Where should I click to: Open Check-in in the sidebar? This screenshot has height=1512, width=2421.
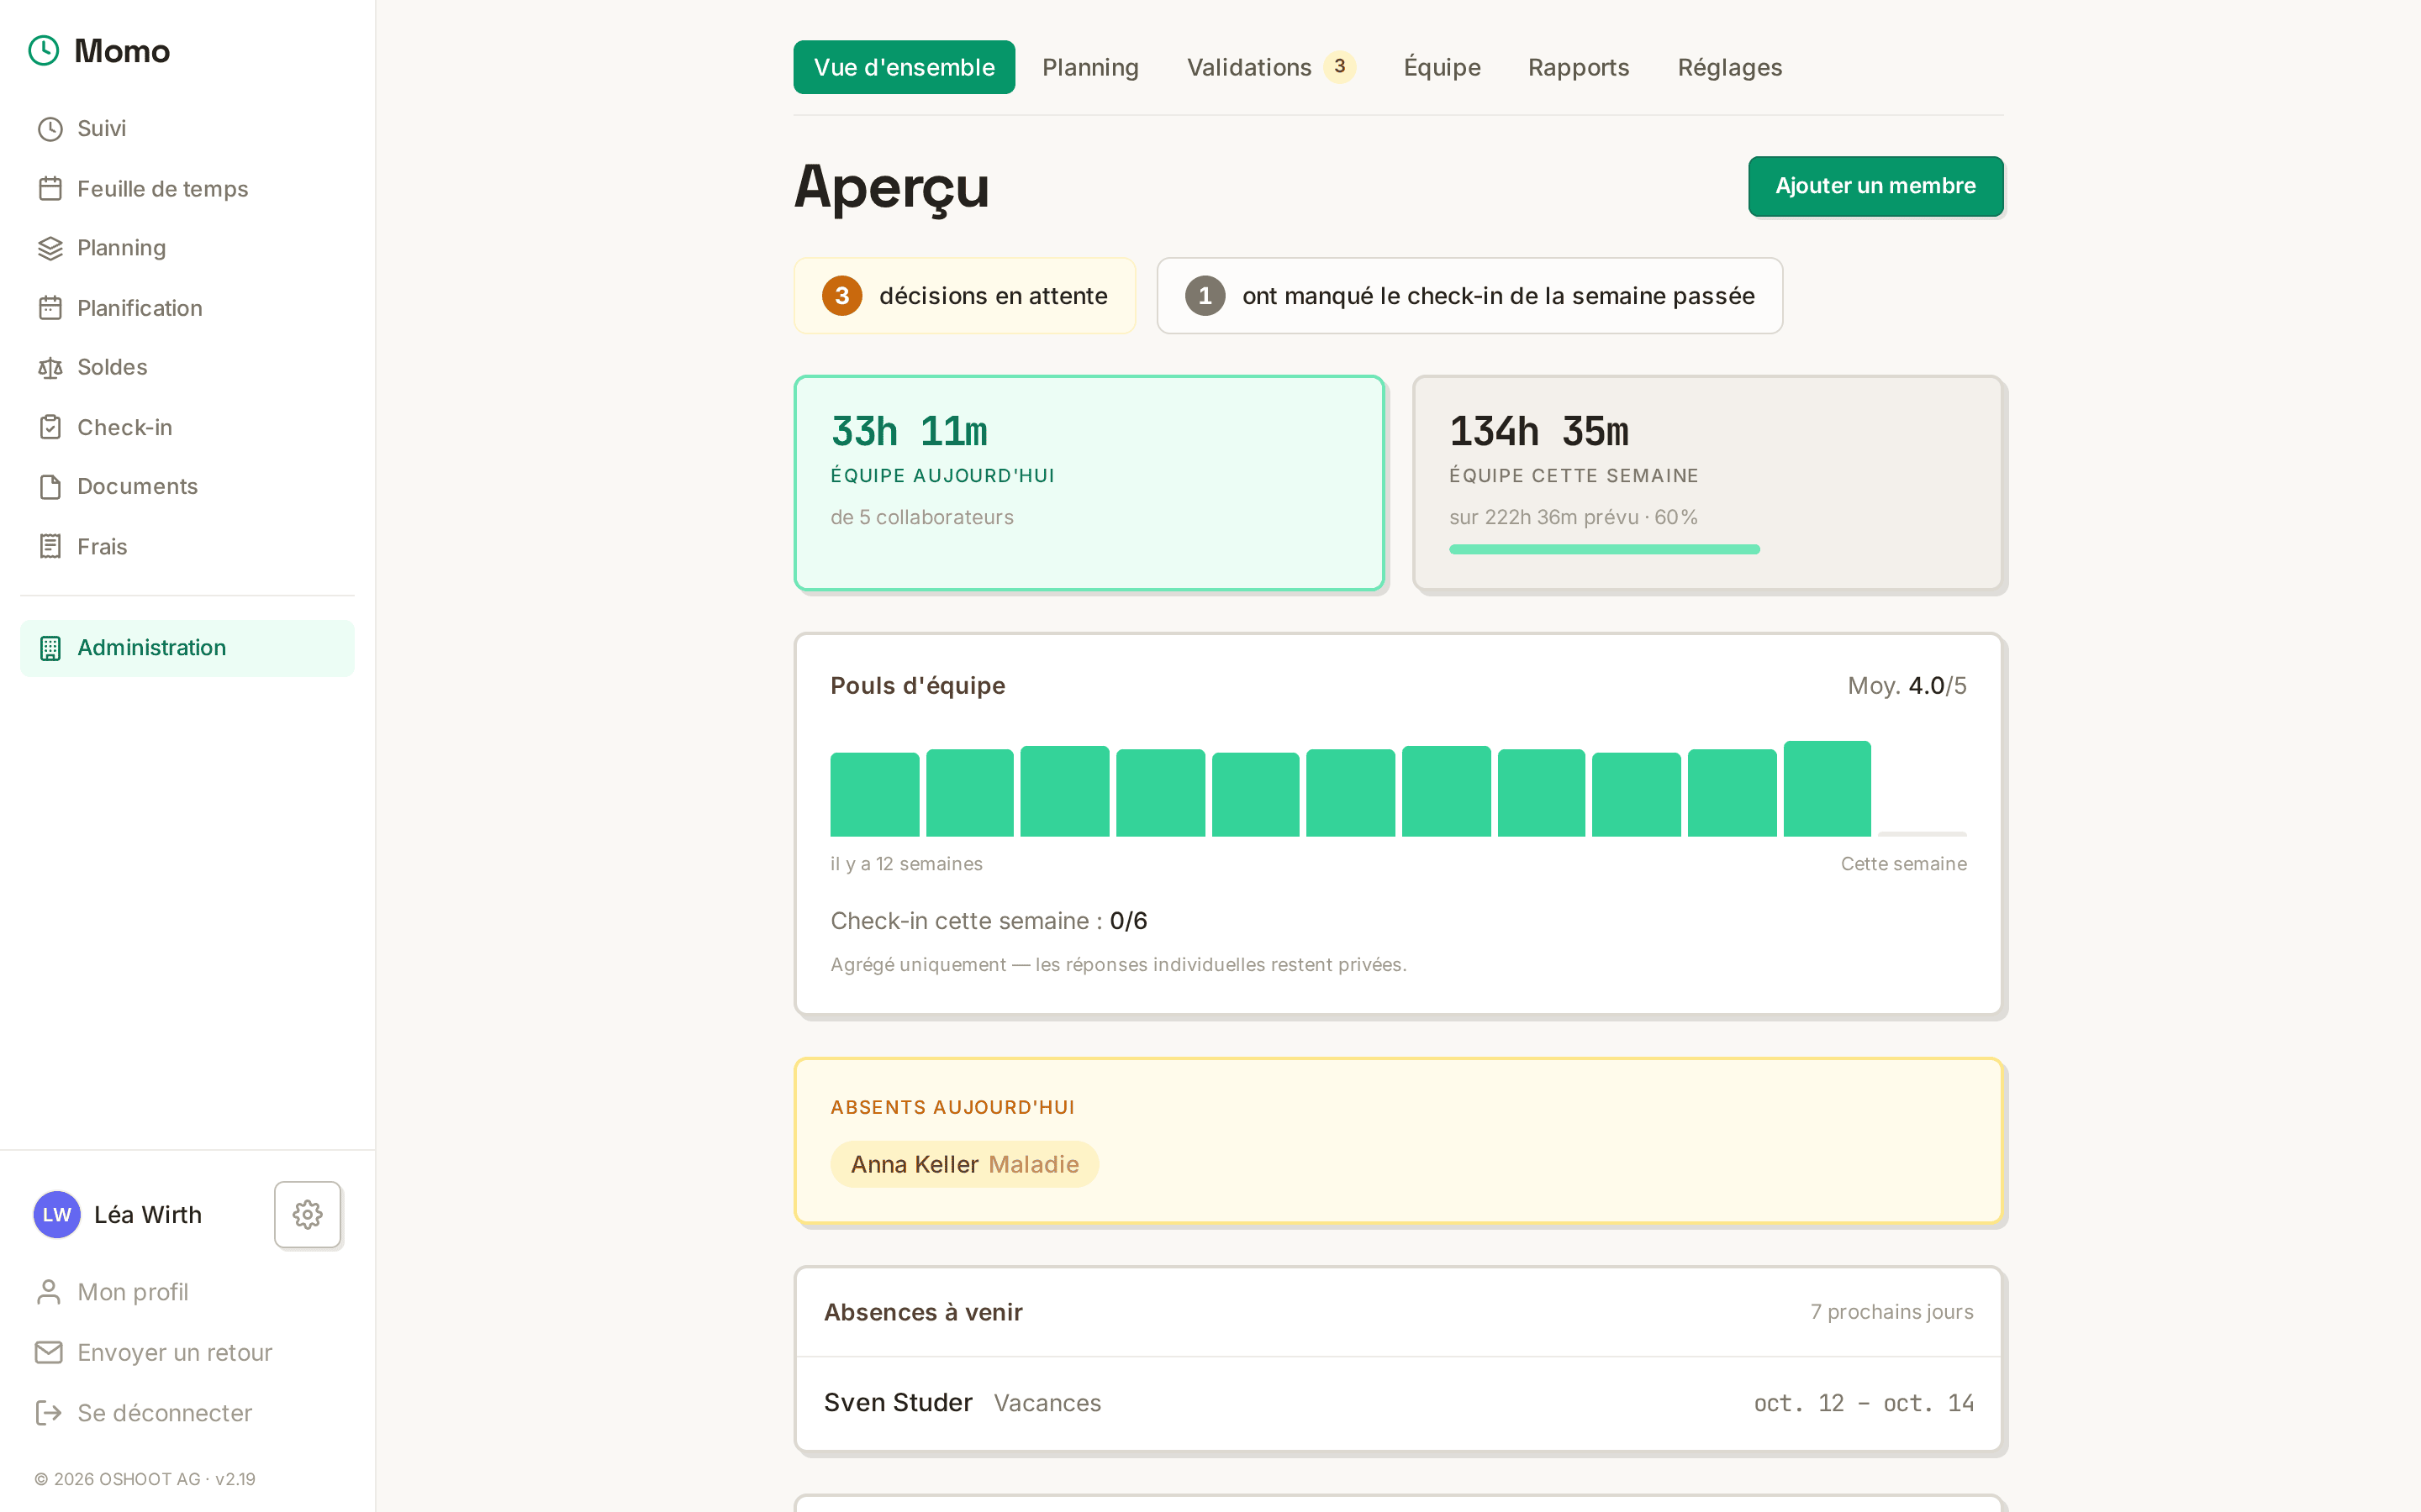(187, 427)
